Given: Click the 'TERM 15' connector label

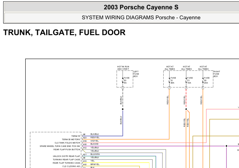Looking at the screenshot, I should click(76, 136).
